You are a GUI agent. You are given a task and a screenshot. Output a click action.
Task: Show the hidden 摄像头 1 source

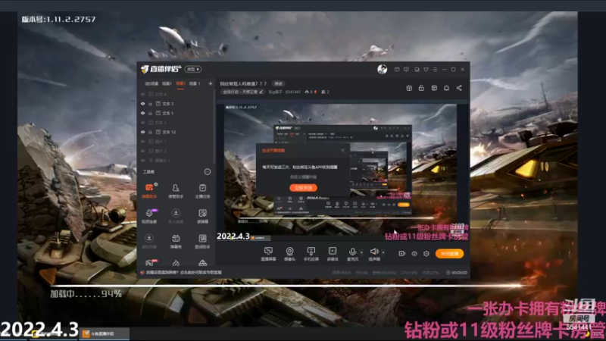[142, 160]
